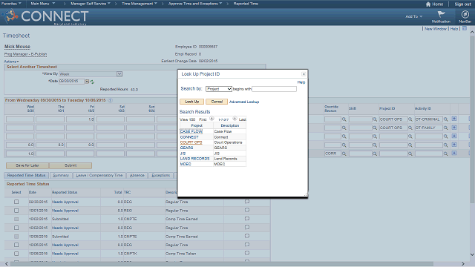
Task: Click the CONNECT Maryland Judiciary logo
Action: point(45,17)
